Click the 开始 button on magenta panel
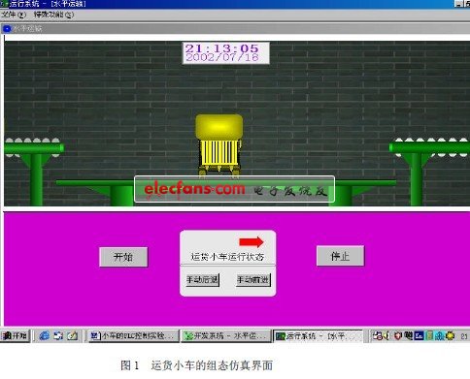 pos(123,257)
